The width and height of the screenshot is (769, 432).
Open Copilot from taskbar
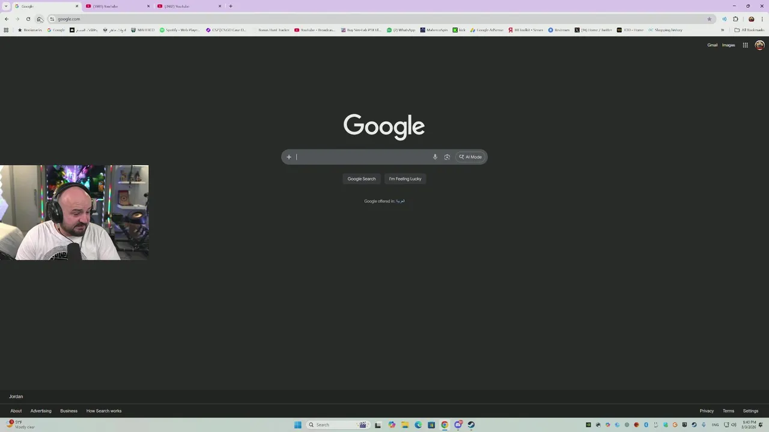click(x=392, y=425)
